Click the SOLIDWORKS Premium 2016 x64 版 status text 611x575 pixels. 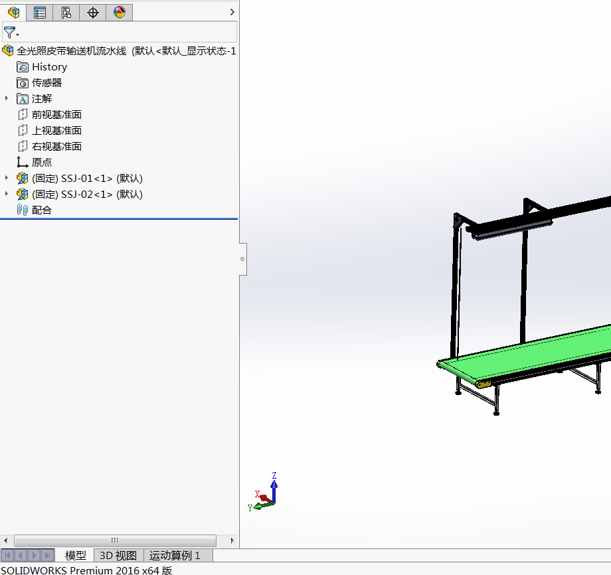86,570
